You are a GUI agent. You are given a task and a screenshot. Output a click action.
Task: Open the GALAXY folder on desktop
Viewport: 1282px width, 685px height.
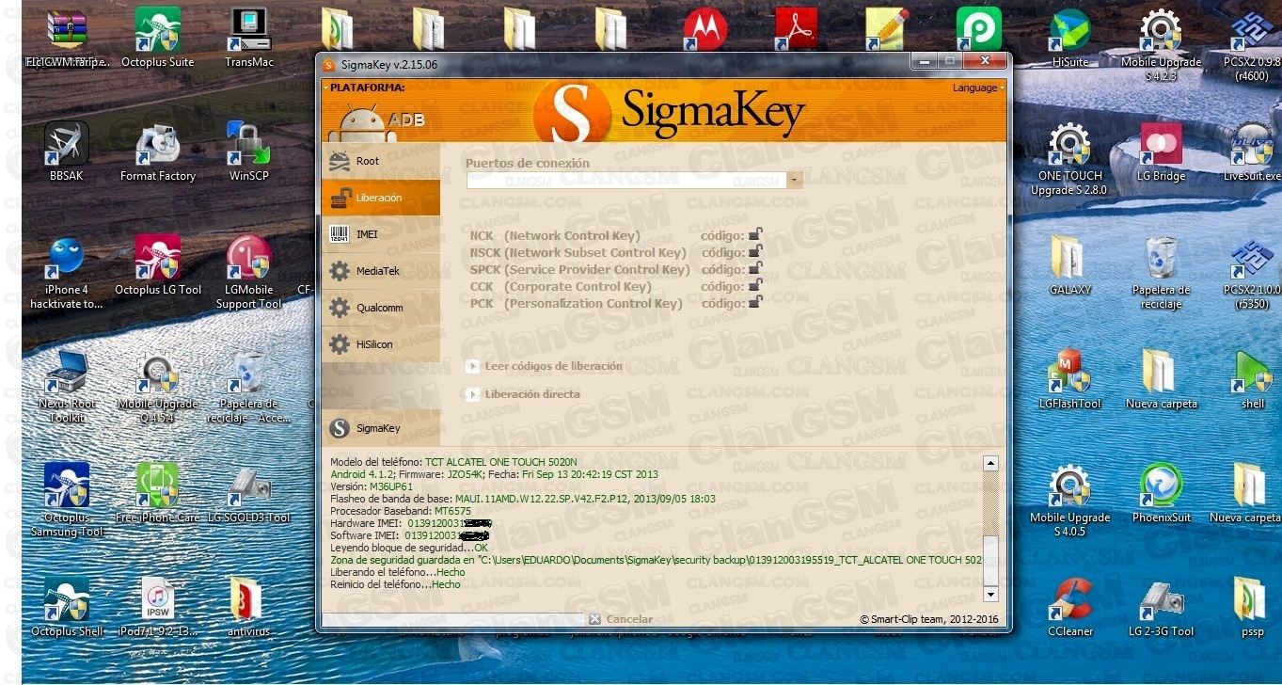[x=1069, y=265]
